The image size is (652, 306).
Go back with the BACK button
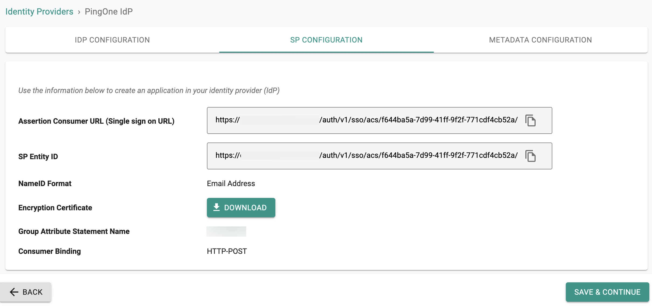(26, 292)
